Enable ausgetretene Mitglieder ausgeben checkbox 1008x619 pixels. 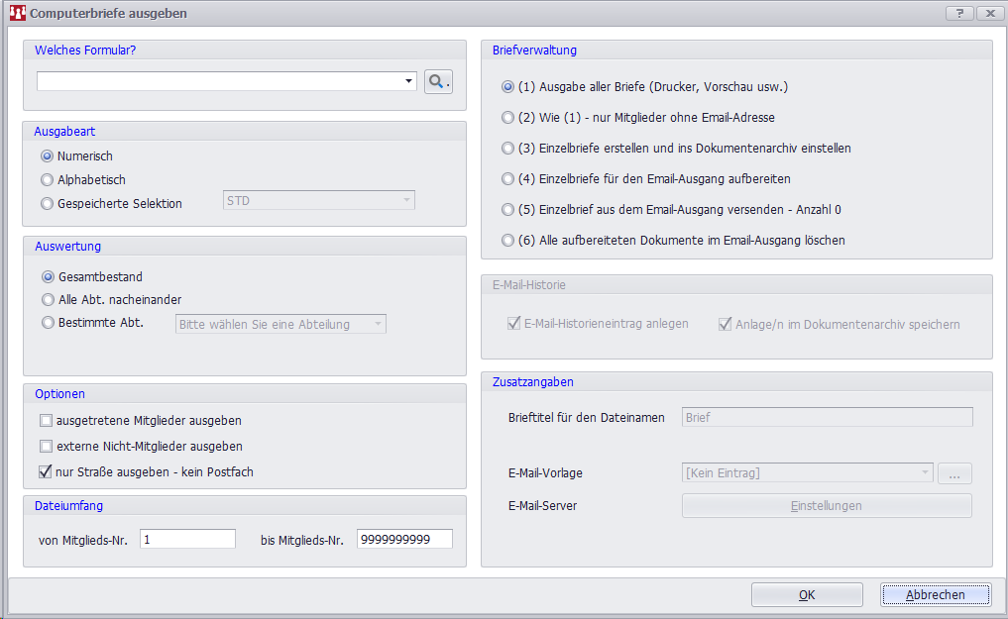point(47,421)
